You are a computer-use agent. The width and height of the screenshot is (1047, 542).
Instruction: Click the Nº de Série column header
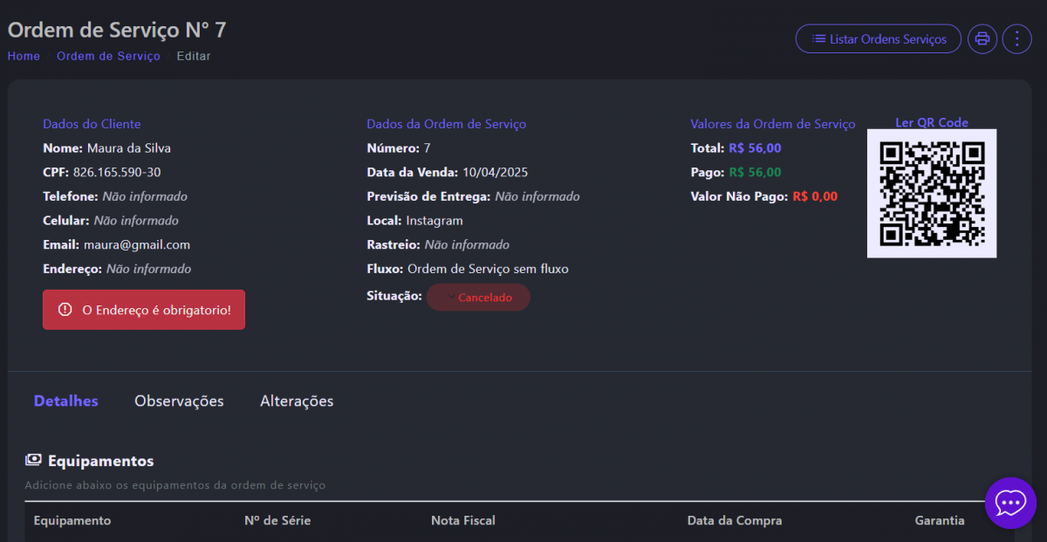point(277,520)
